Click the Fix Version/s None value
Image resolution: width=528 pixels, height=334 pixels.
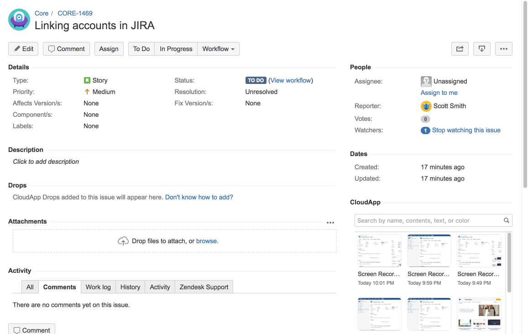click(x=253, y=103)
